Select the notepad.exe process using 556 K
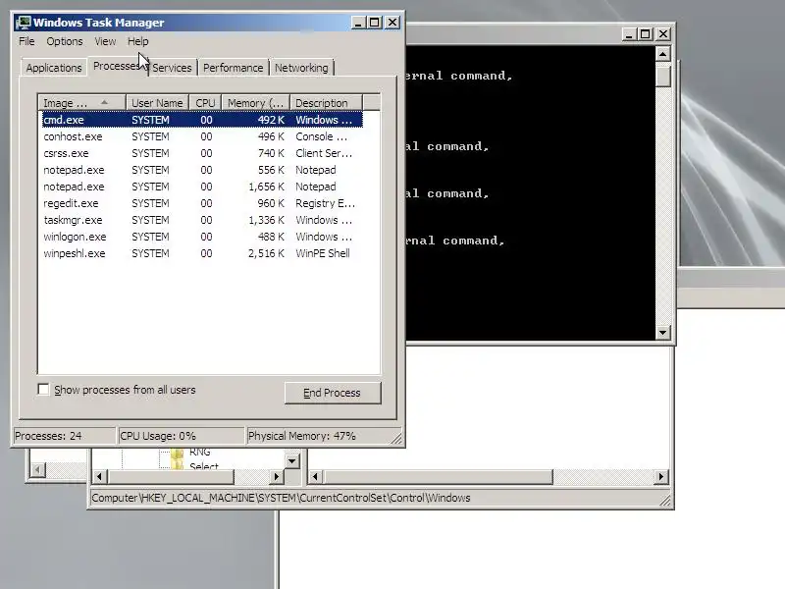 tap(202, 170)
